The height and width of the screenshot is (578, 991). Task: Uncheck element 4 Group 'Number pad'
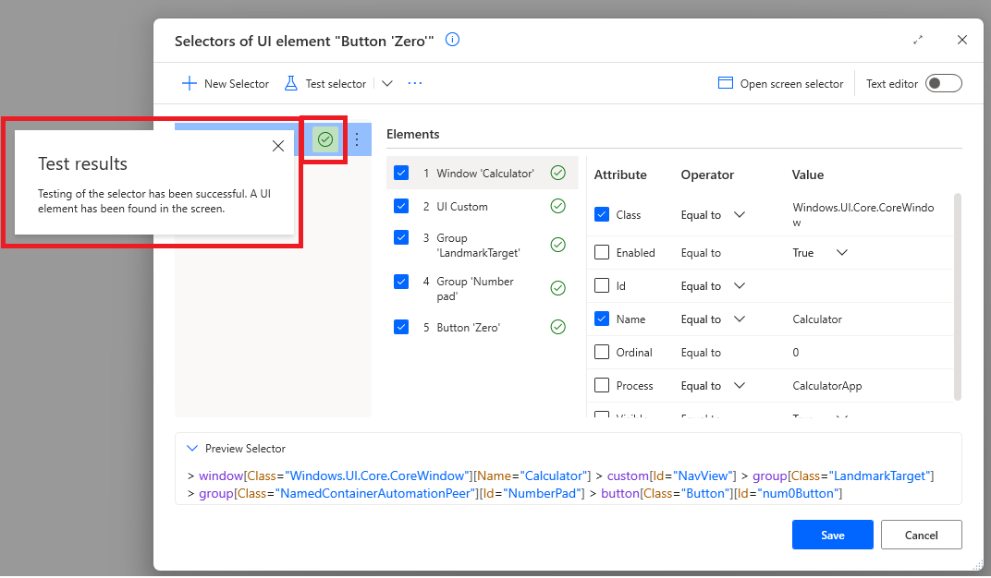401,281
